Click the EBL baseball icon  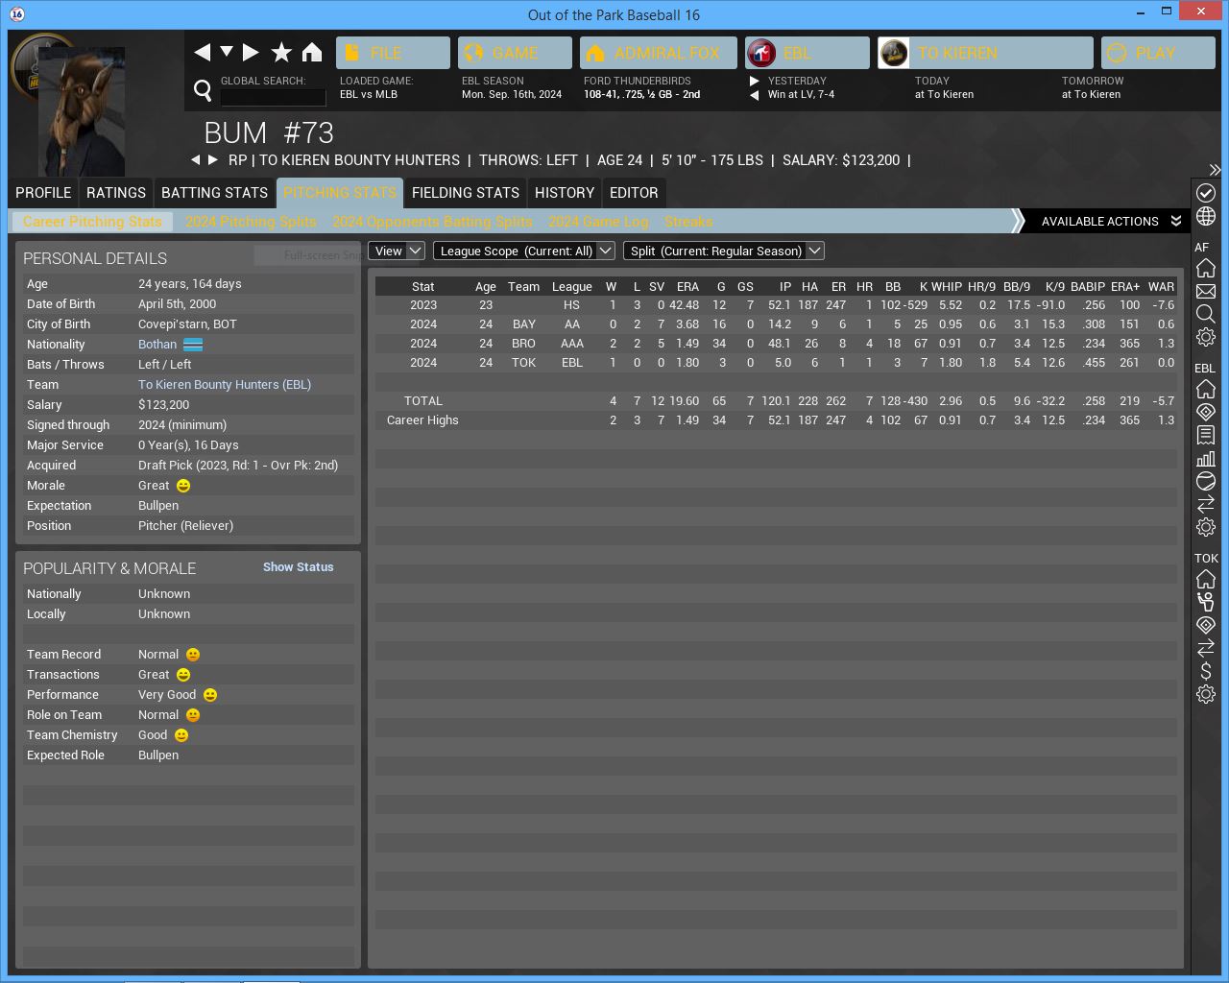tap(1206, 481)
